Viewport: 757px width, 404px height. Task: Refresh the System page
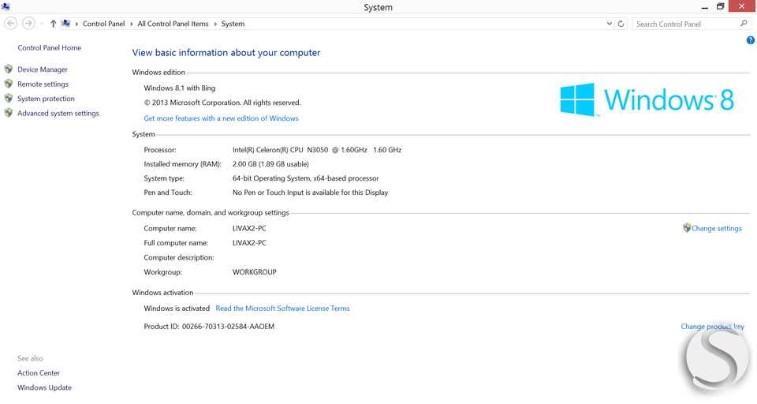click(621, 24)
